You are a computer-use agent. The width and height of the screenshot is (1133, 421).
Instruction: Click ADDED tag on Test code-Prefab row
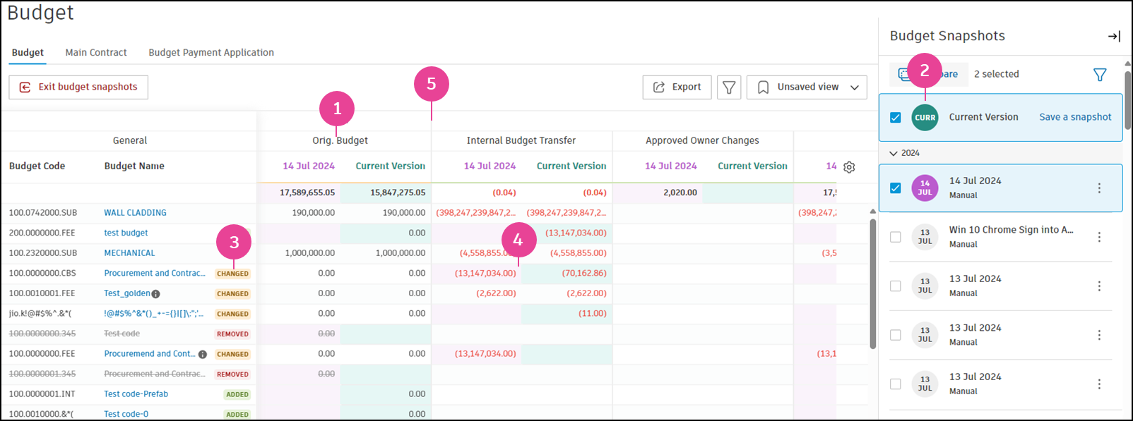237,395
